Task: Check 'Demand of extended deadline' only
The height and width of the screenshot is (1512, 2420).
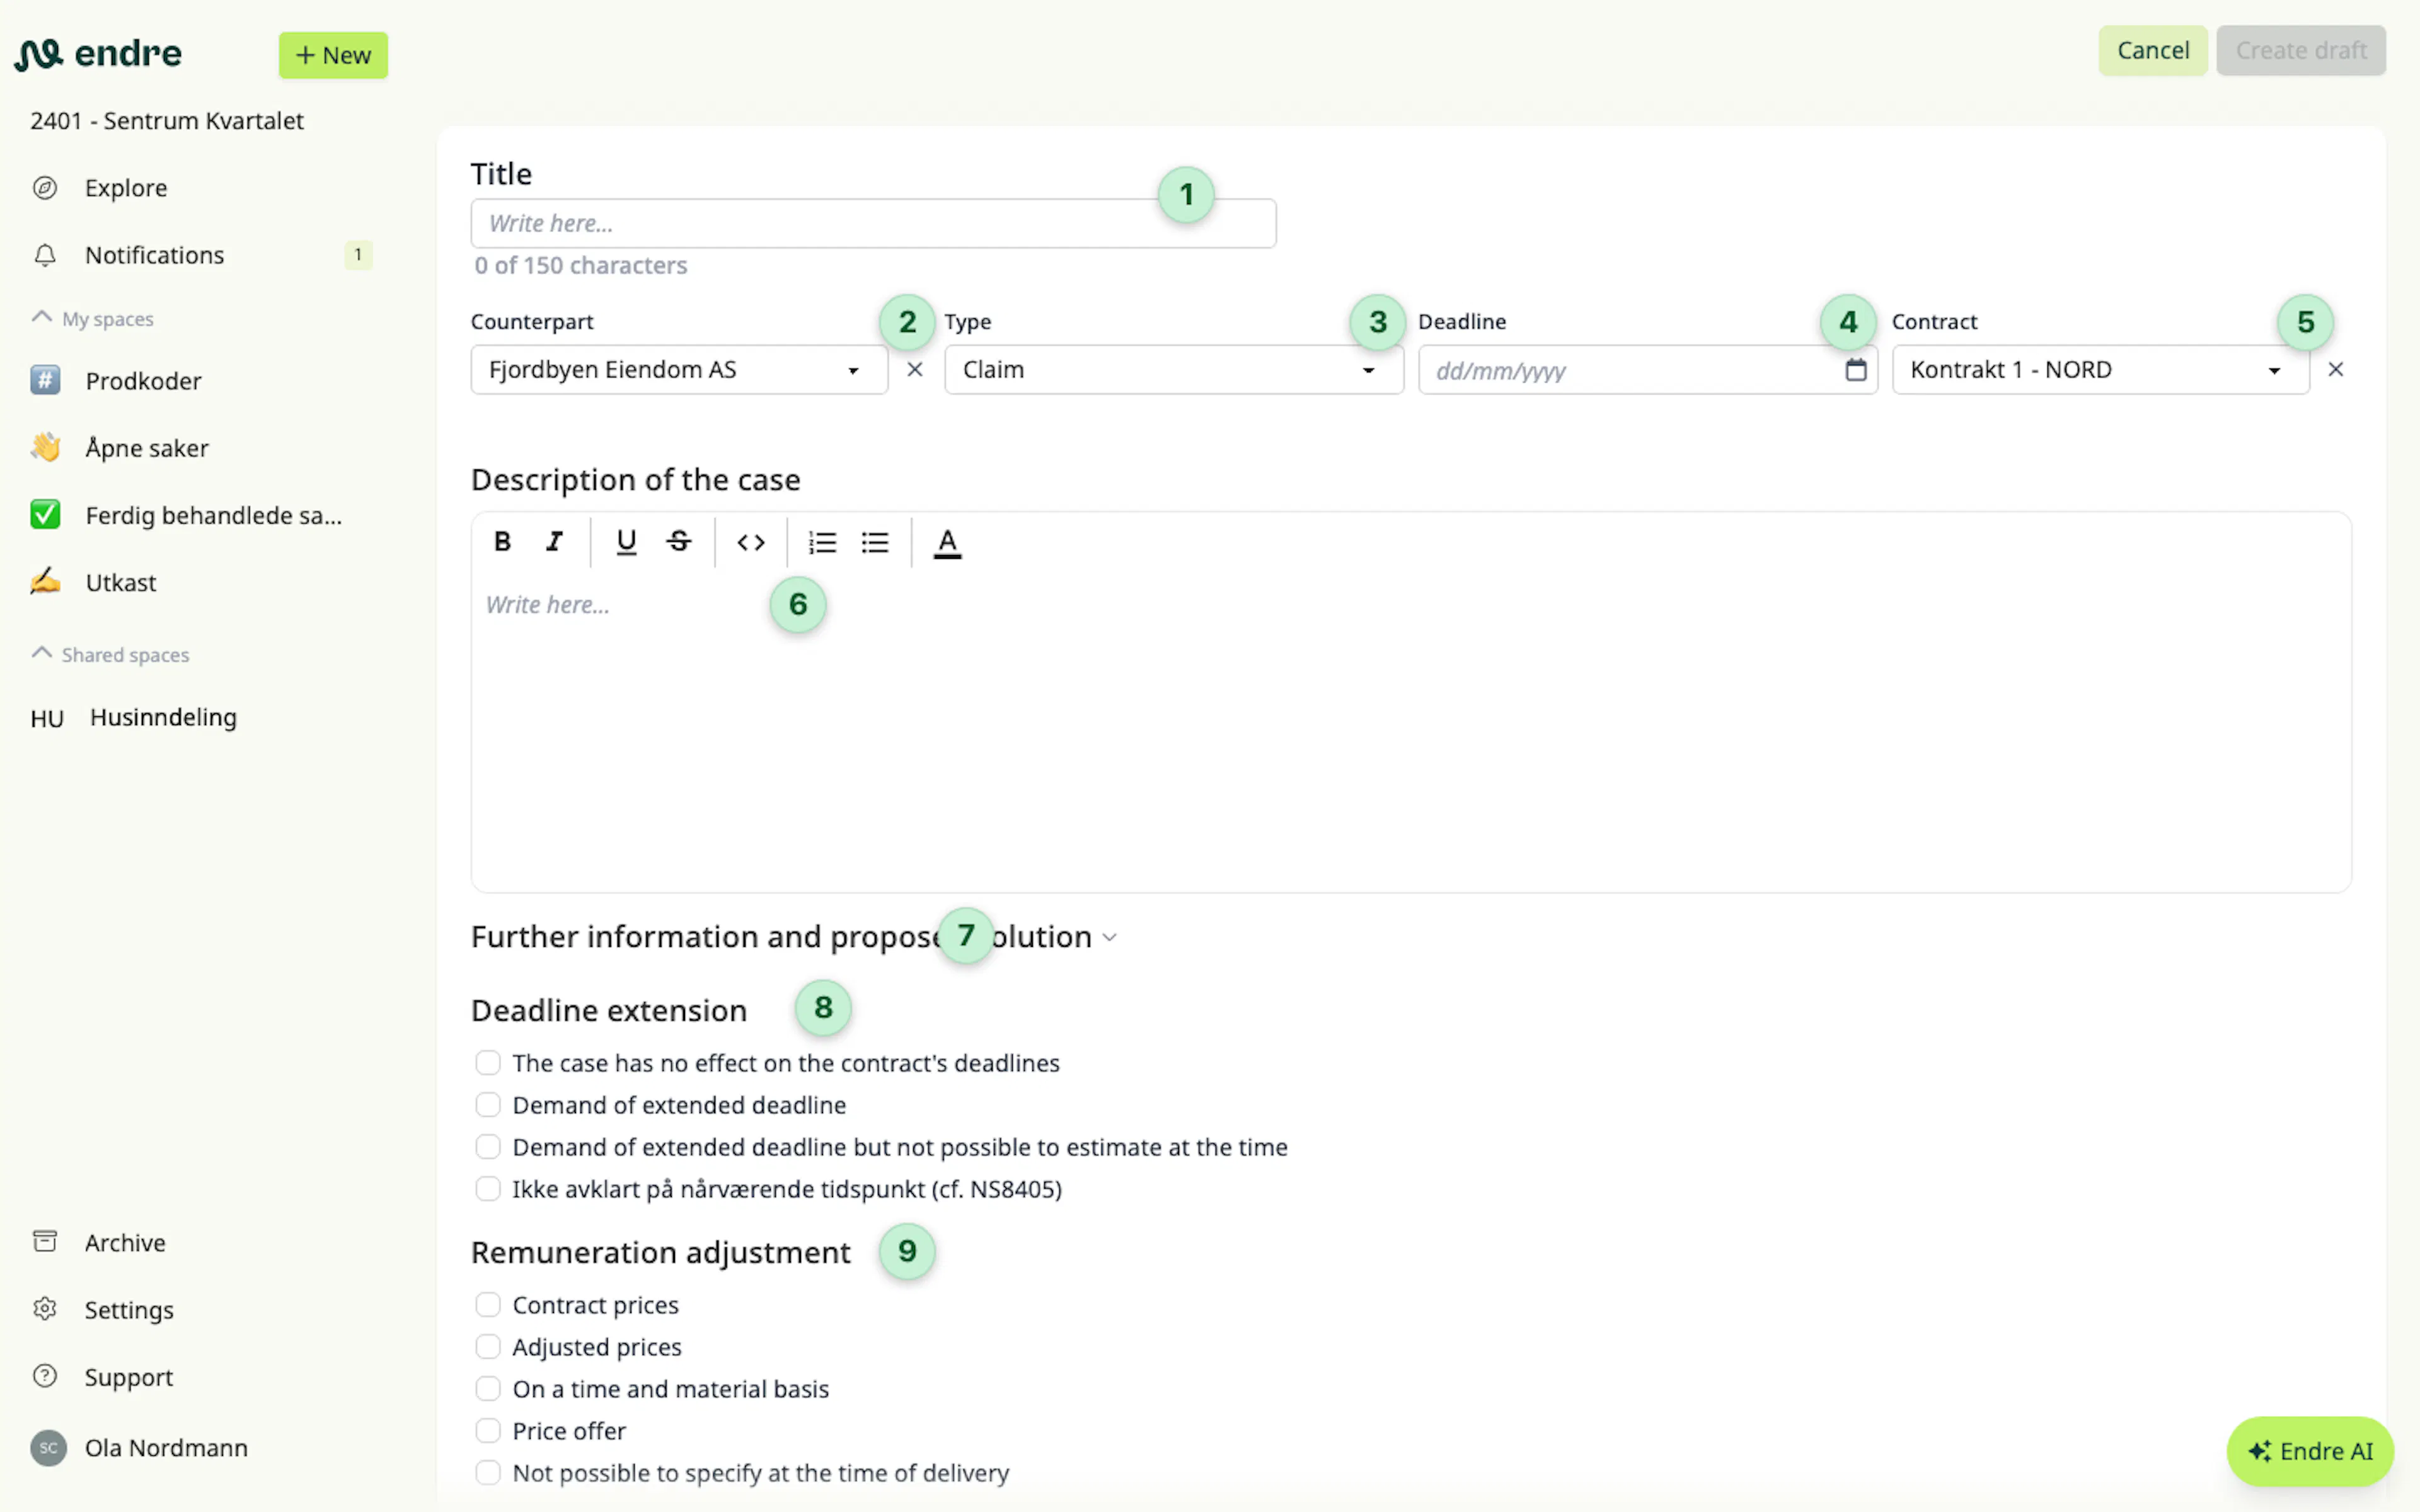Action: [x=488, y=1104]
